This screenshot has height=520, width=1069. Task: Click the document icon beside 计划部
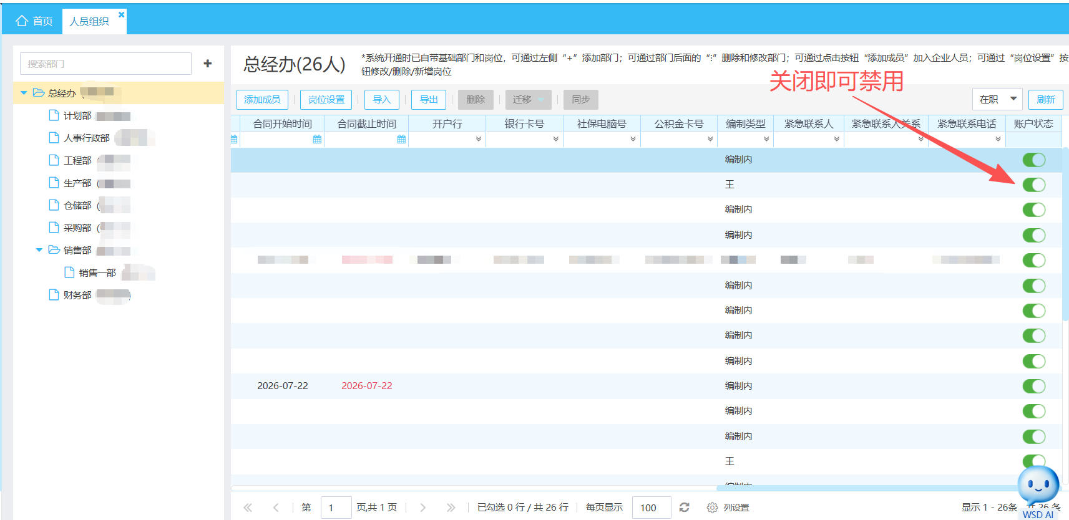[54, 115]
